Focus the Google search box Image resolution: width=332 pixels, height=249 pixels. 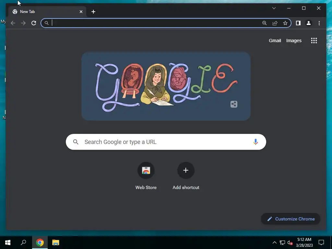click(166, 142)
